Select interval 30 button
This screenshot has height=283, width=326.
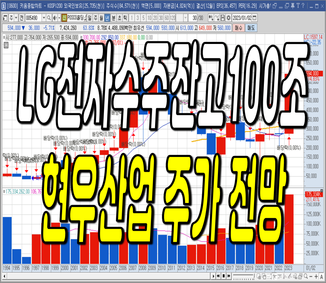[161, 18]
